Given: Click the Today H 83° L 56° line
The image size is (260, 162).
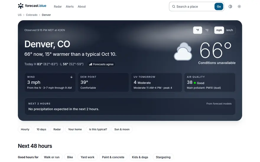Looking at the screenshot, I should point(54,64).
